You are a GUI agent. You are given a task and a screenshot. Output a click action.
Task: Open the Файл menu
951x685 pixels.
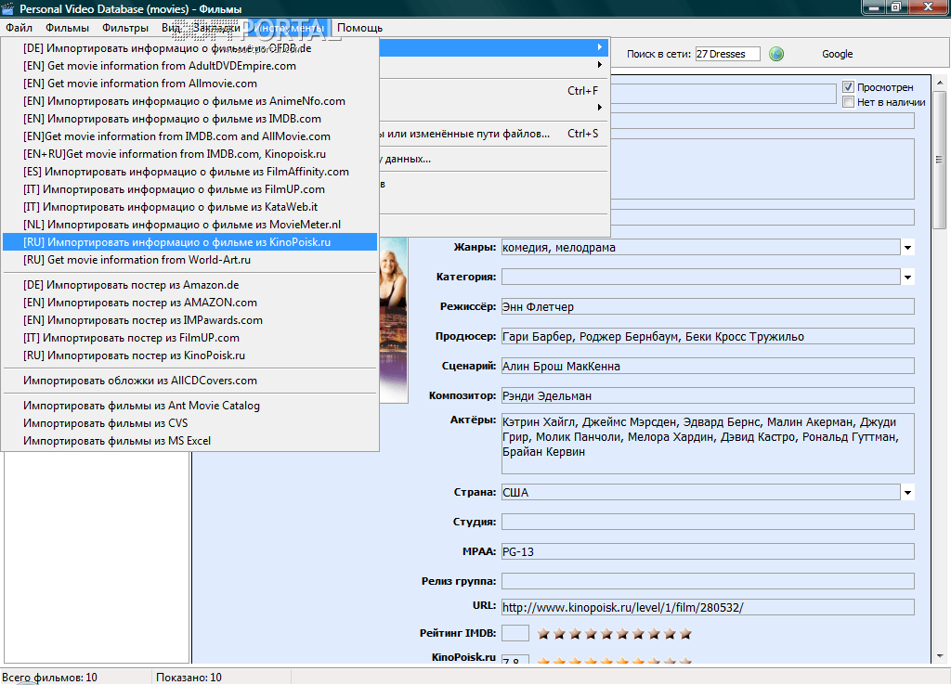pyautogui.click(x=20, y=28)
